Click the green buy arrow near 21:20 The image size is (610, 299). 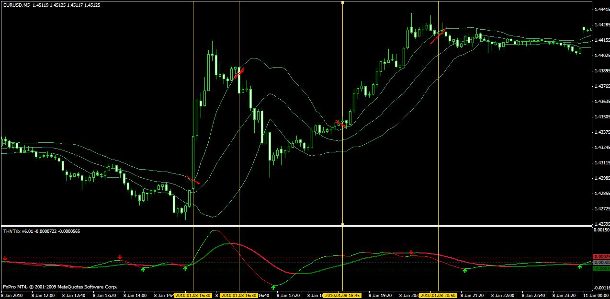pyautogui.click(x=464, y=271)
